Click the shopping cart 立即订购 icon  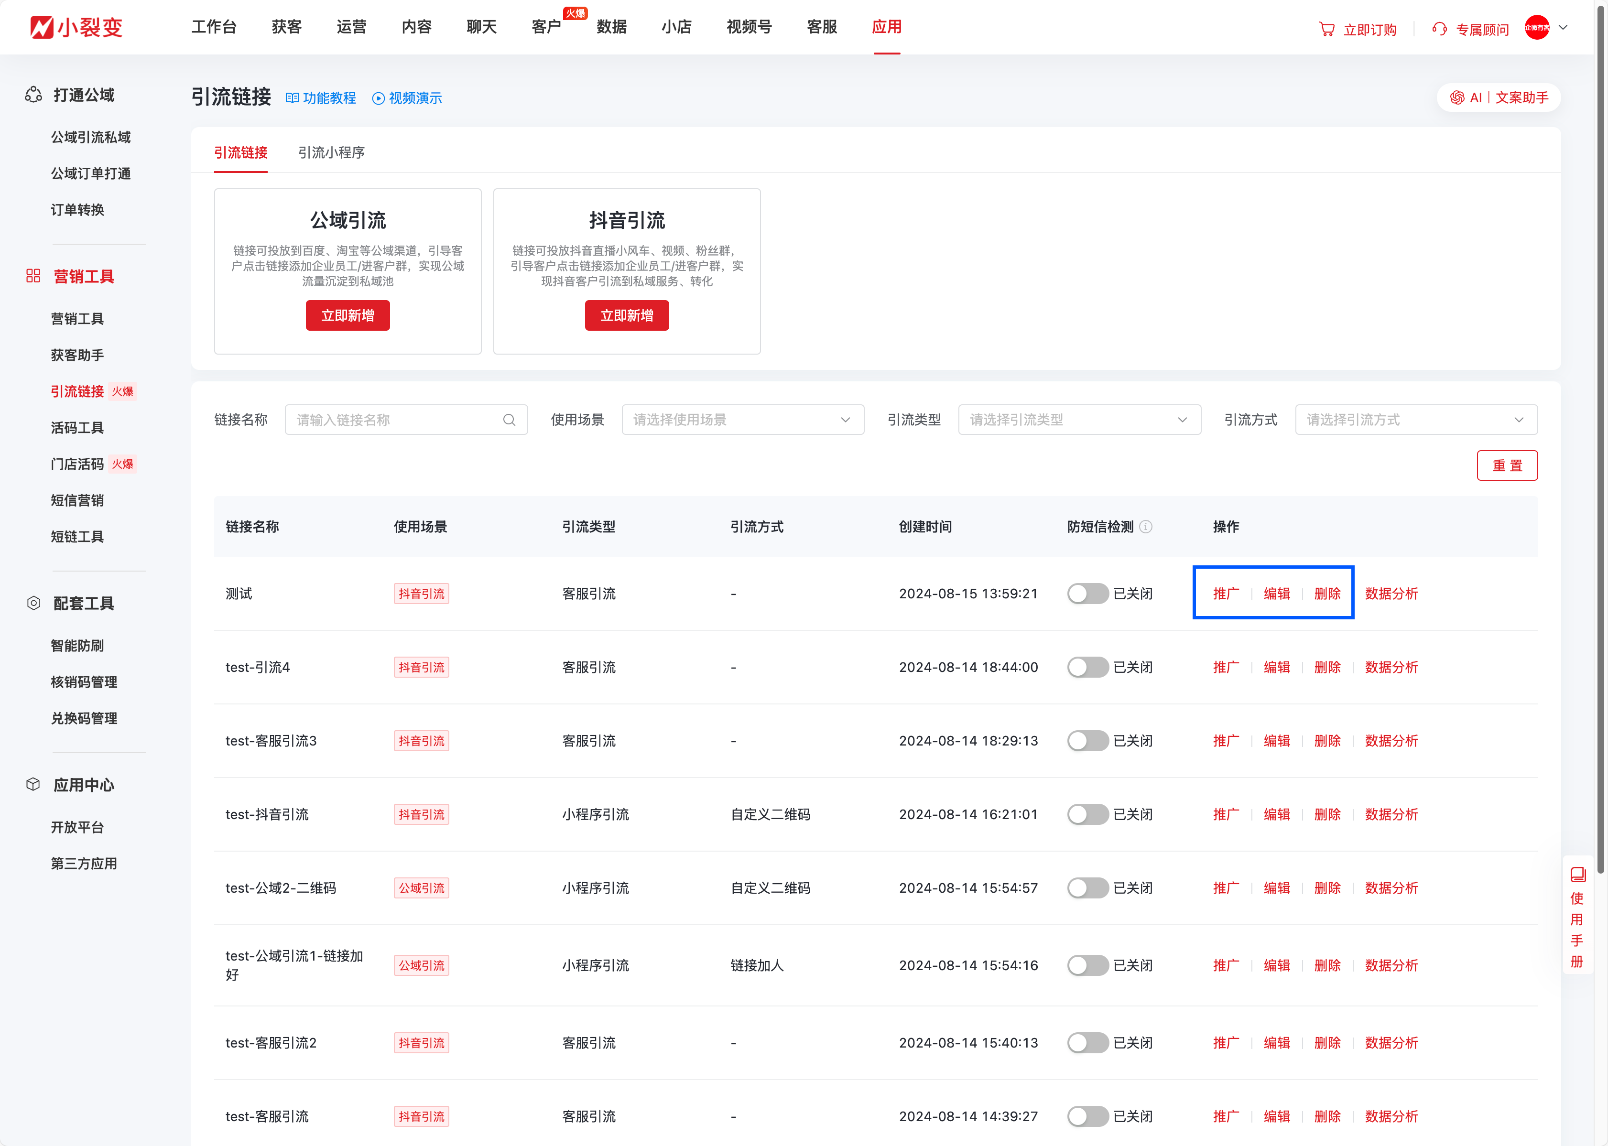click(1326, 29)
